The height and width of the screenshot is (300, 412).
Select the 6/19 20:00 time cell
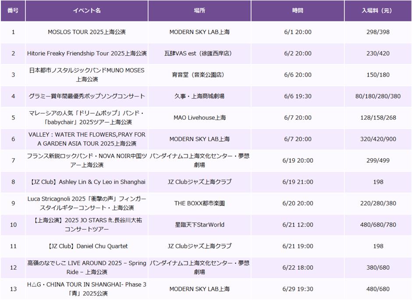[298, 161]
